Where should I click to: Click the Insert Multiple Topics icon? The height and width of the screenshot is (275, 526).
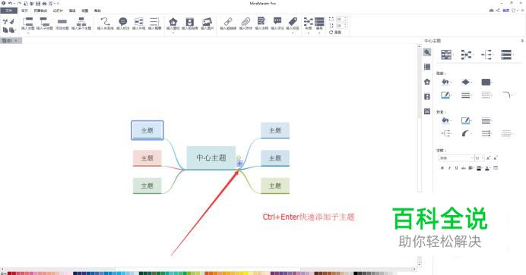tap(81, 22)
